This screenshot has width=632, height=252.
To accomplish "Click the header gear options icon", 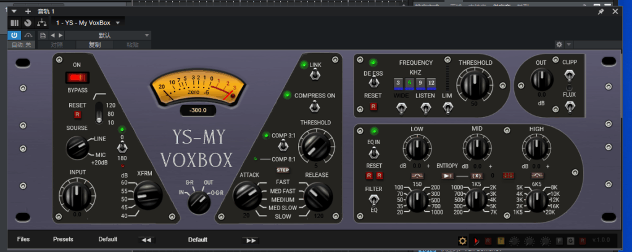I will tap(559, 44).
